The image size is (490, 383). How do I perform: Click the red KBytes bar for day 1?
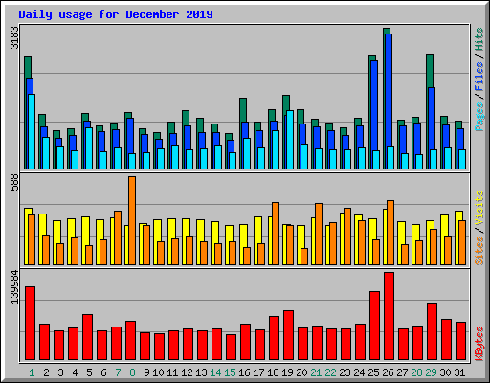(31, 323)
